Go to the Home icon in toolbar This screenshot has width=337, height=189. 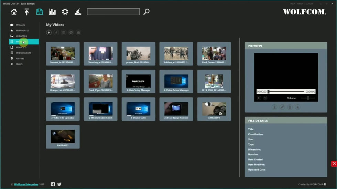click(x=14, y=12)
